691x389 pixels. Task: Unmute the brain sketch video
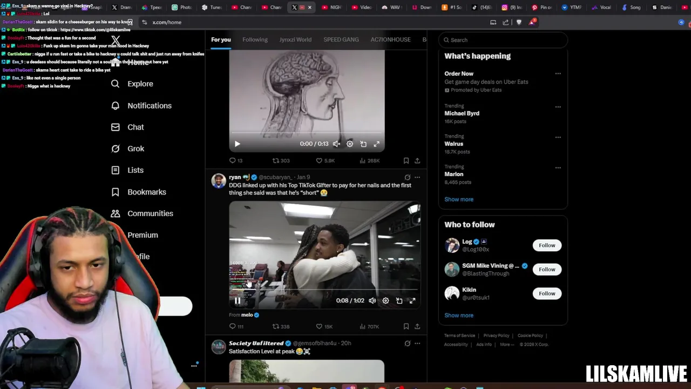[336, 144]
